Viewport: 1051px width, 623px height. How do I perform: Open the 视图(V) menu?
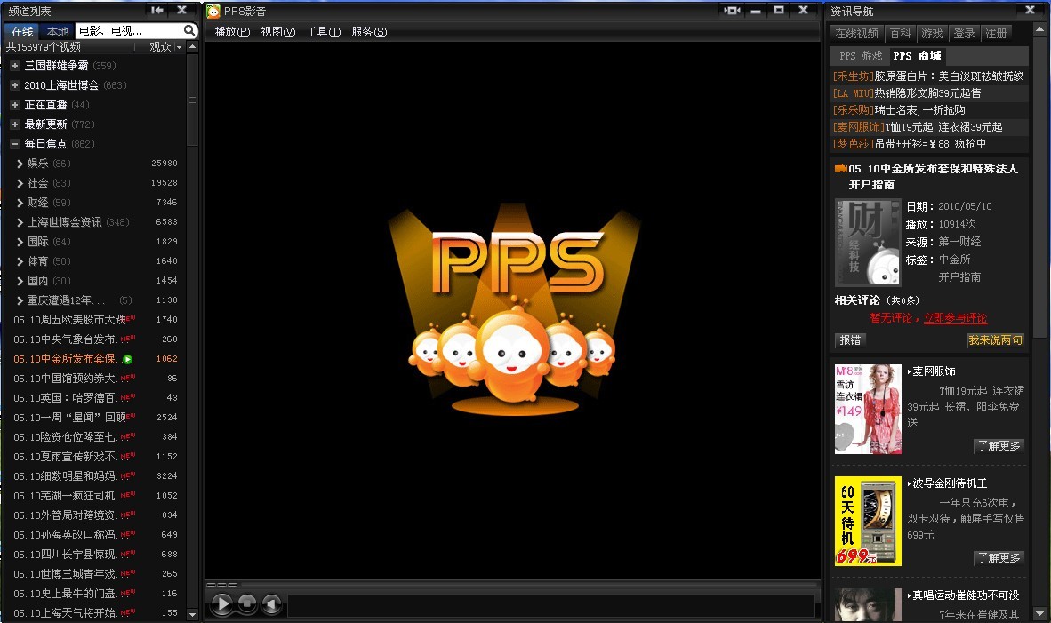(x=278, y=31)
